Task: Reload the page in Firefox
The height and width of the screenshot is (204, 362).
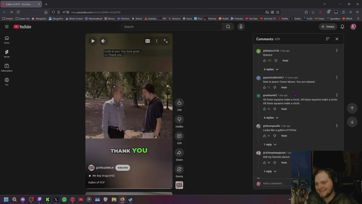Action: pyautogui.click(x=18, y=12)
